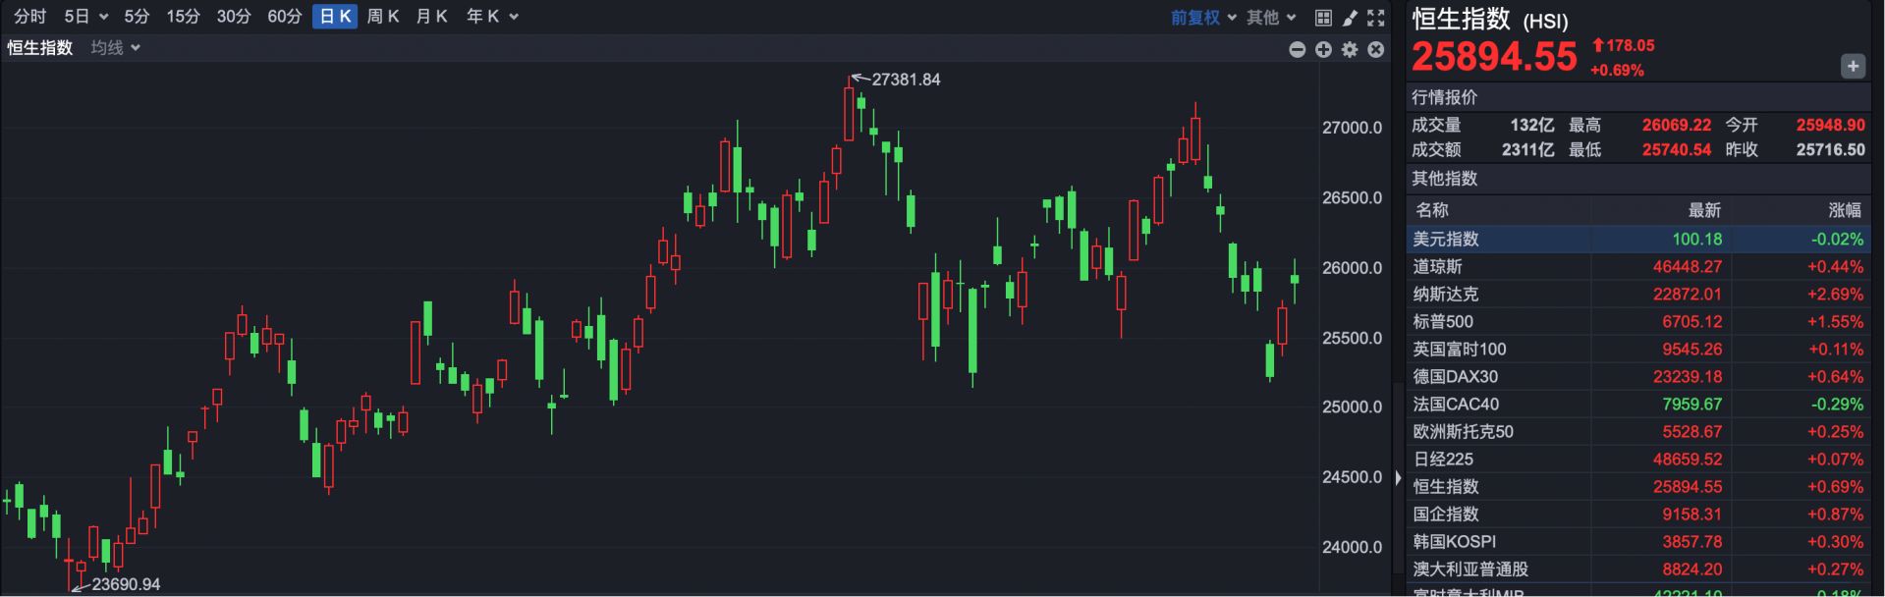1885x597 pixels.
Task: Open chart indicator settings gear
Action: [1350, 49]
